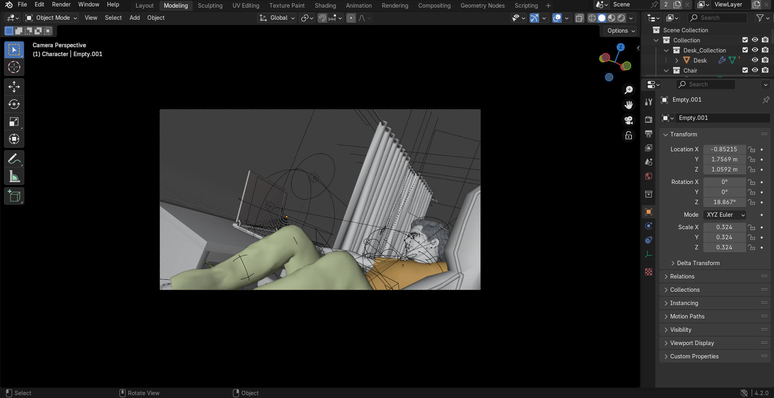
Task: Expand the Desk object tree row
Action: click(677, 61)
